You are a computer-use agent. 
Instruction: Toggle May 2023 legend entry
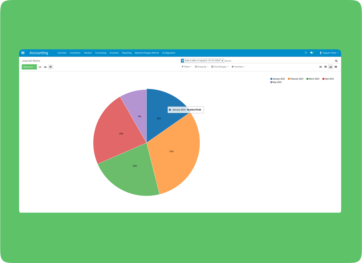click(x=276, y=82)
